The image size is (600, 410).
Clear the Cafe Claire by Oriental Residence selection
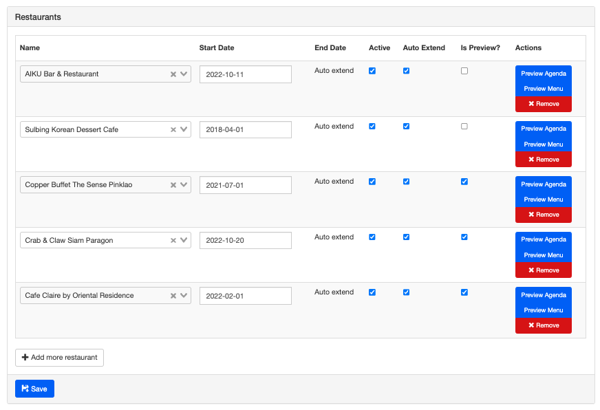(173, 296)
